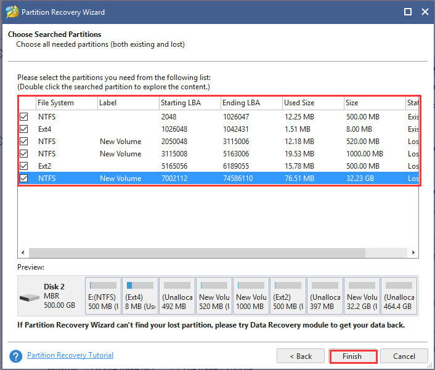
Task: Click the Starting LBA value 5165056
Action: tap(174, 166)
